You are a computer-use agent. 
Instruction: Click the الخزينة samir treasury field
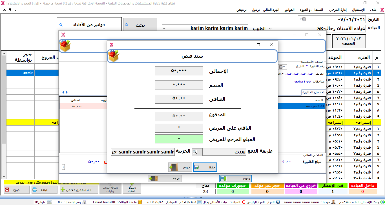143,152
